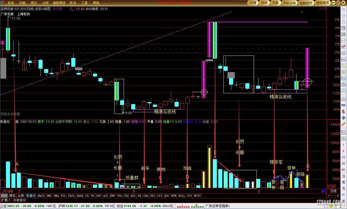This screenshot has height=209, width=347.
Task: Open the 分析 menu
Action: tap(46, 3)
